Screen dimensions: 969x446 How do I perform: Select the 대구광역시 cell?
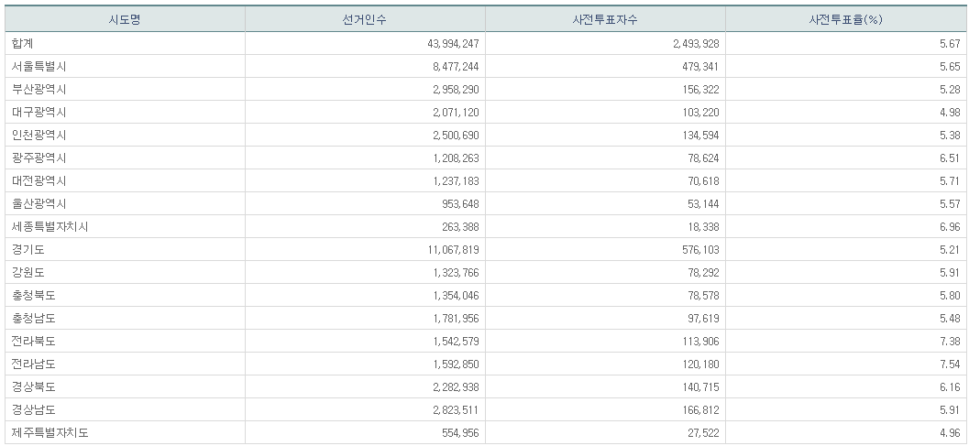click(39, 112)
